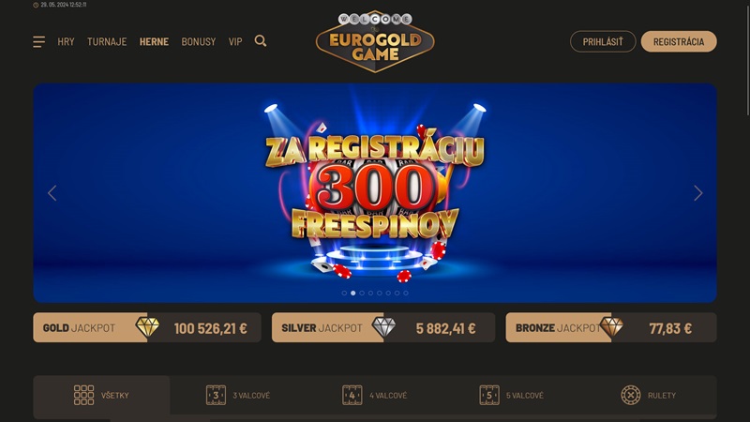This screenshot has width=750, height=422.
Task: Click the Eurogold Game logo
Action: pos(375,41)
